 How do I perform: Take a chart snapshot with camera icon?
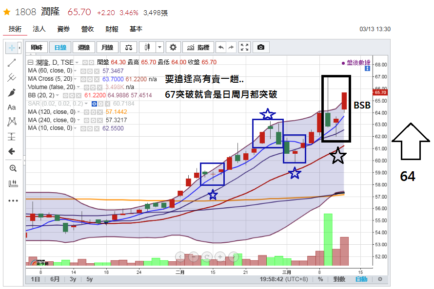(261, 48)
